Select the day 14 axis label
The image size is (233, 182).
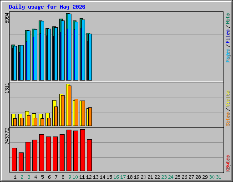click(102, 177)
